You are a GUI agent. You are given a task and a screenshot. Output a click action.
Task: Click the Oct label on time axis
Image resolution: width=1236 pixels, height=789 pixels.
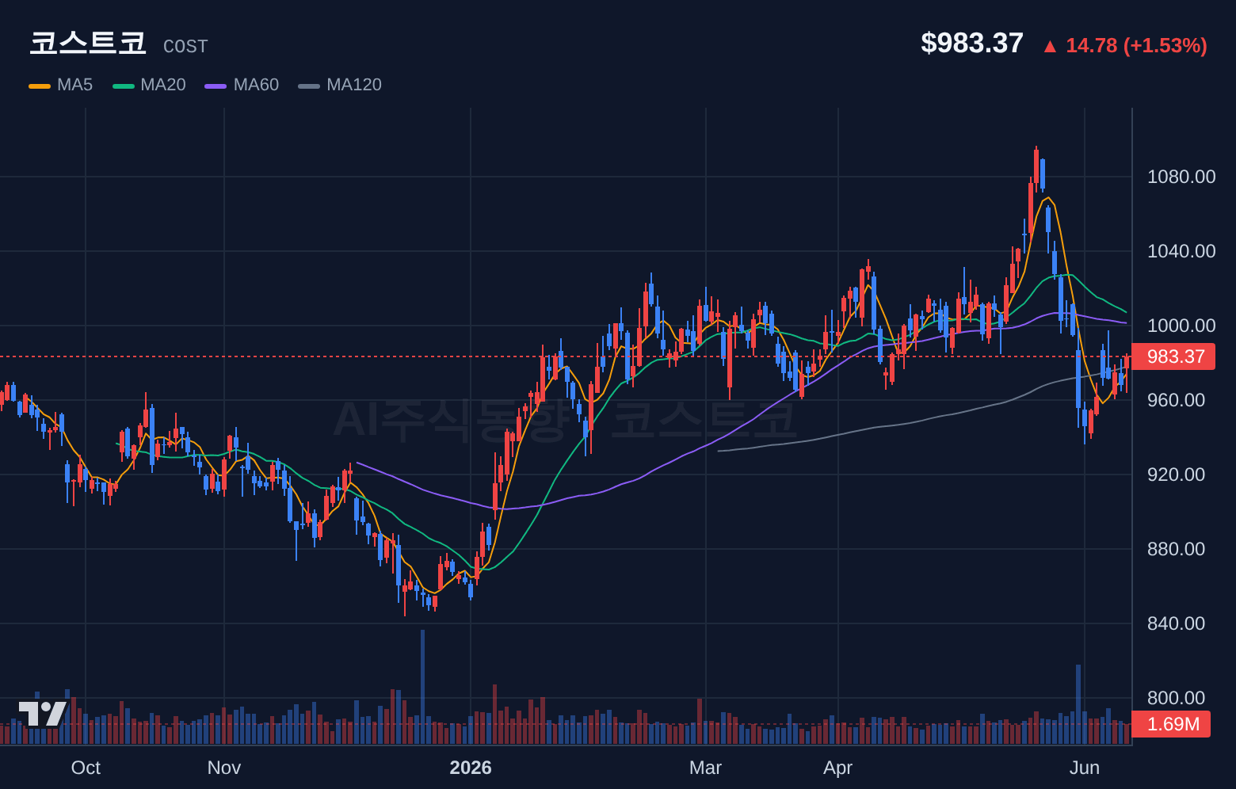[x=86, y=768]
